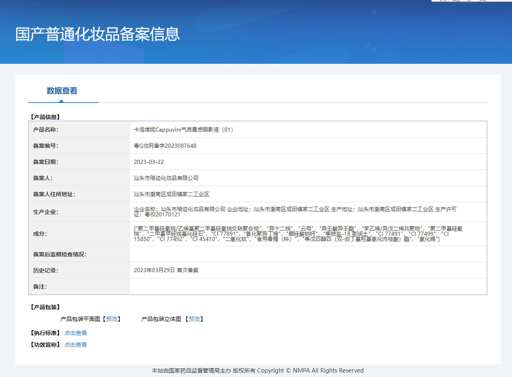
Task: Click the 产品名称 row label
Action: click(x=46, y=130)
